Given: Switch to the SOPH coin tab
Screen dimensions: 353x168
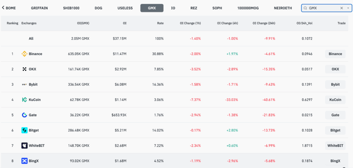Looking at the screenshot, I should pyautogui.click(x=217, y=8).
